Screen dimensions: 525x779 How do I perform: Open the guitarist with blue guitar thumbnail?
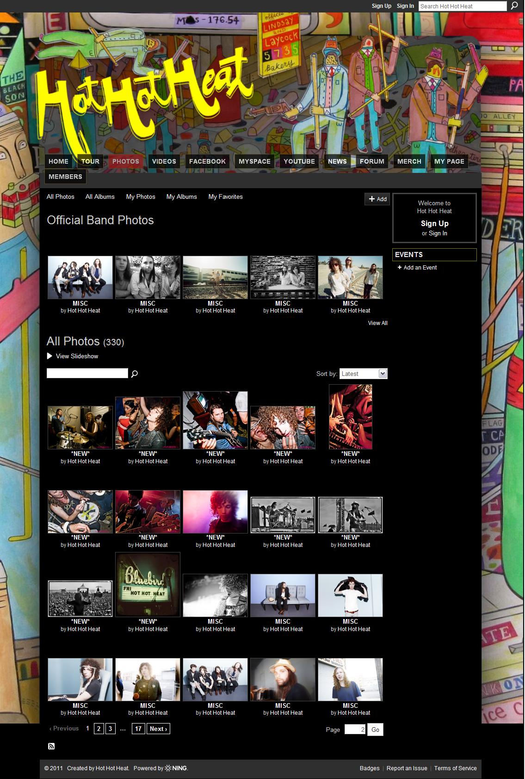click(x=215, y=420)
